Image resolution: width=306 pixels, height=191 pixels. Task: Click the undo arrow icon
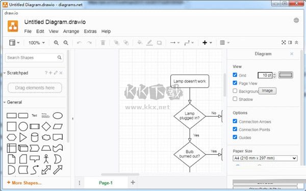pos(79,43)
